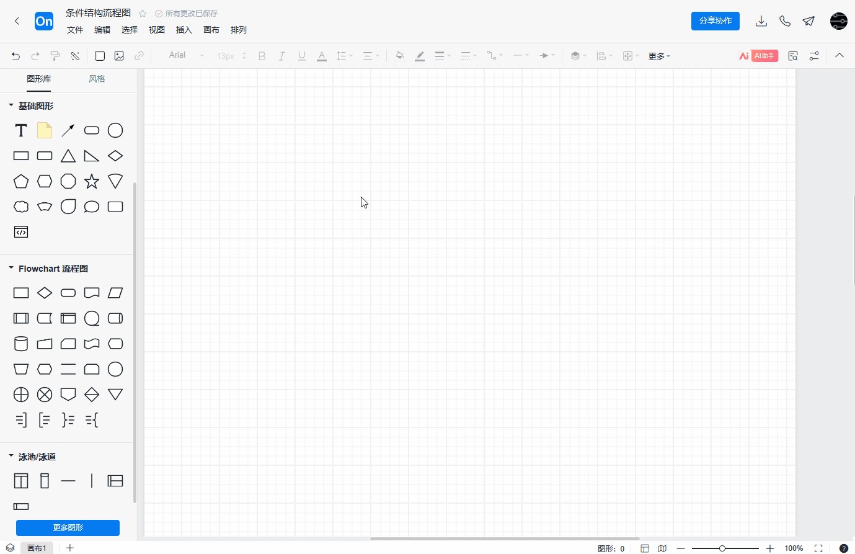Open the find and replace icon

(793, 56)
